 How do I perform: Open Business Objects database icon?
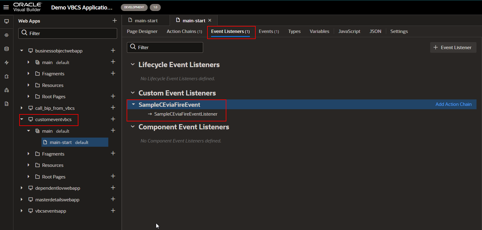point(6,49)
